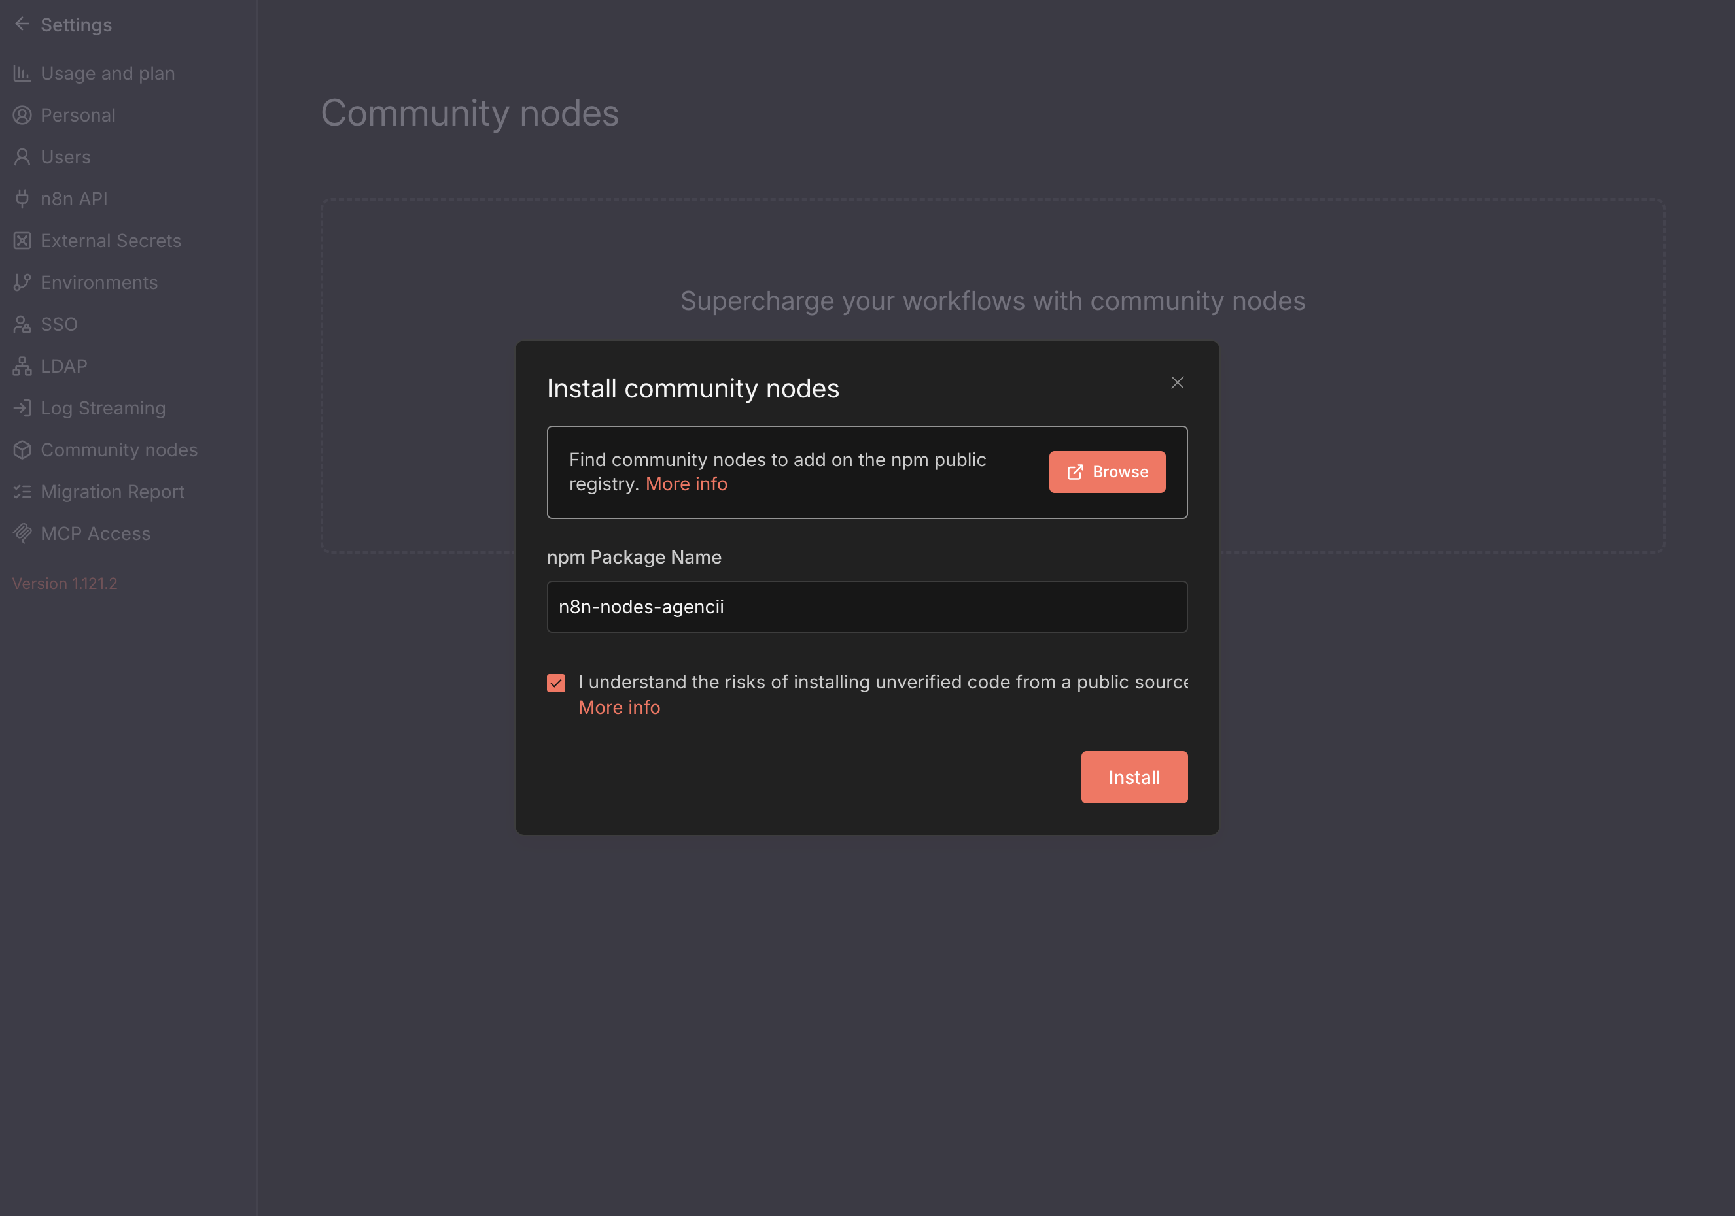
Task: Select the Environments branching icon
Action: (22, 282)
